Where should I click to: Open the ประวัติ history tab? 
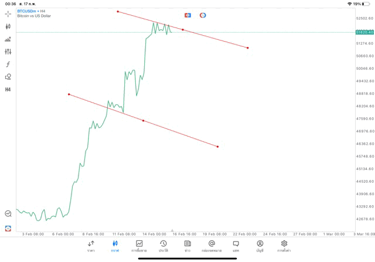(x=163, y=246)
